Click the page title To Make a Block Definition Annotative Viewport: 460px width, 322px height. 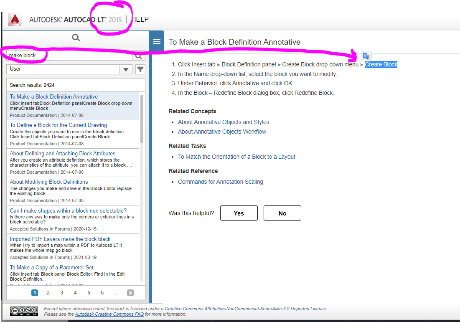[x=234, y=42]
